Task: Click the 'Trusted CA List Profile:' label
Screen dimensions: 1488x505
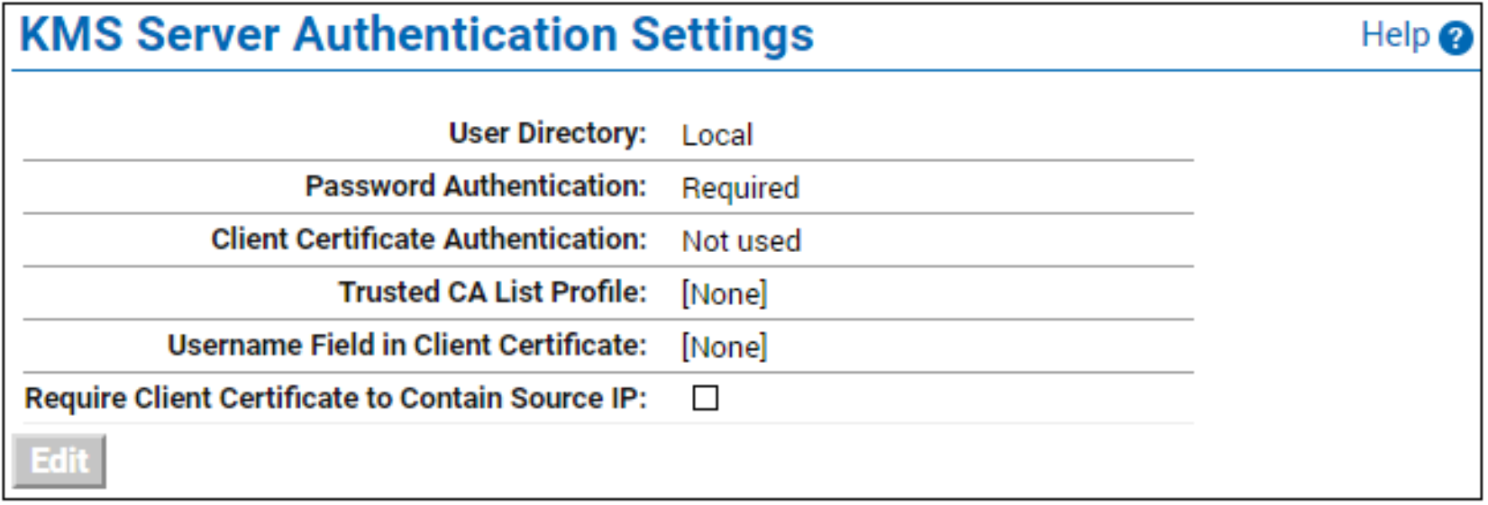Action: coord(493,293)
